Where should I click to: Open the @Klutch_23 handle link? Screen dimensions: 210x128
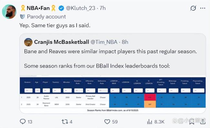point(80,8)
